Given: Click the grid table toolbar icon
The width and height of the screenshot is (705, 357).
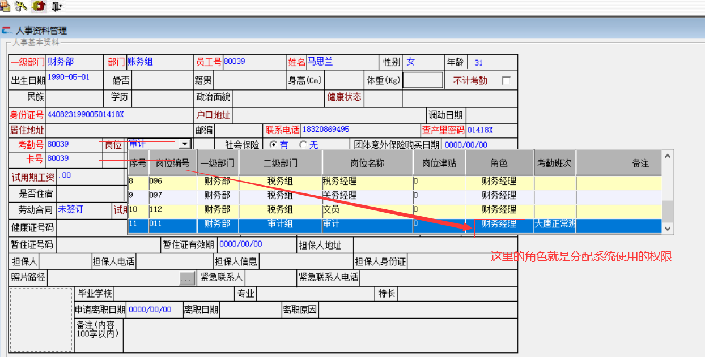Looking at the screenshot, I should point(6,6).
